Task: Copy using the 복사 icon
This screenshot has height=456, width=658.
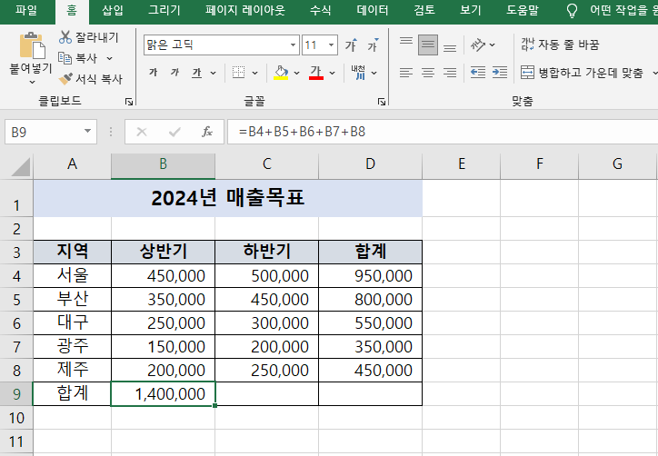Action: pos(65,58)
